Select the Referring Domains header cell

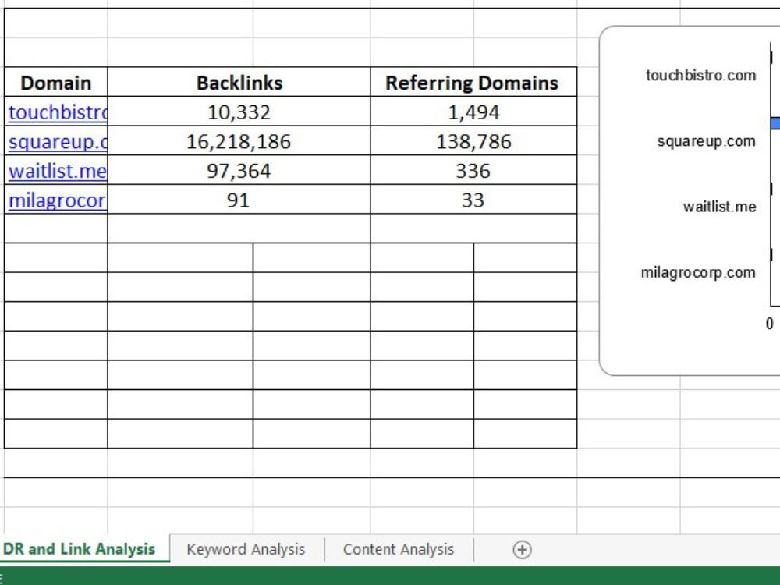[473, 82]
